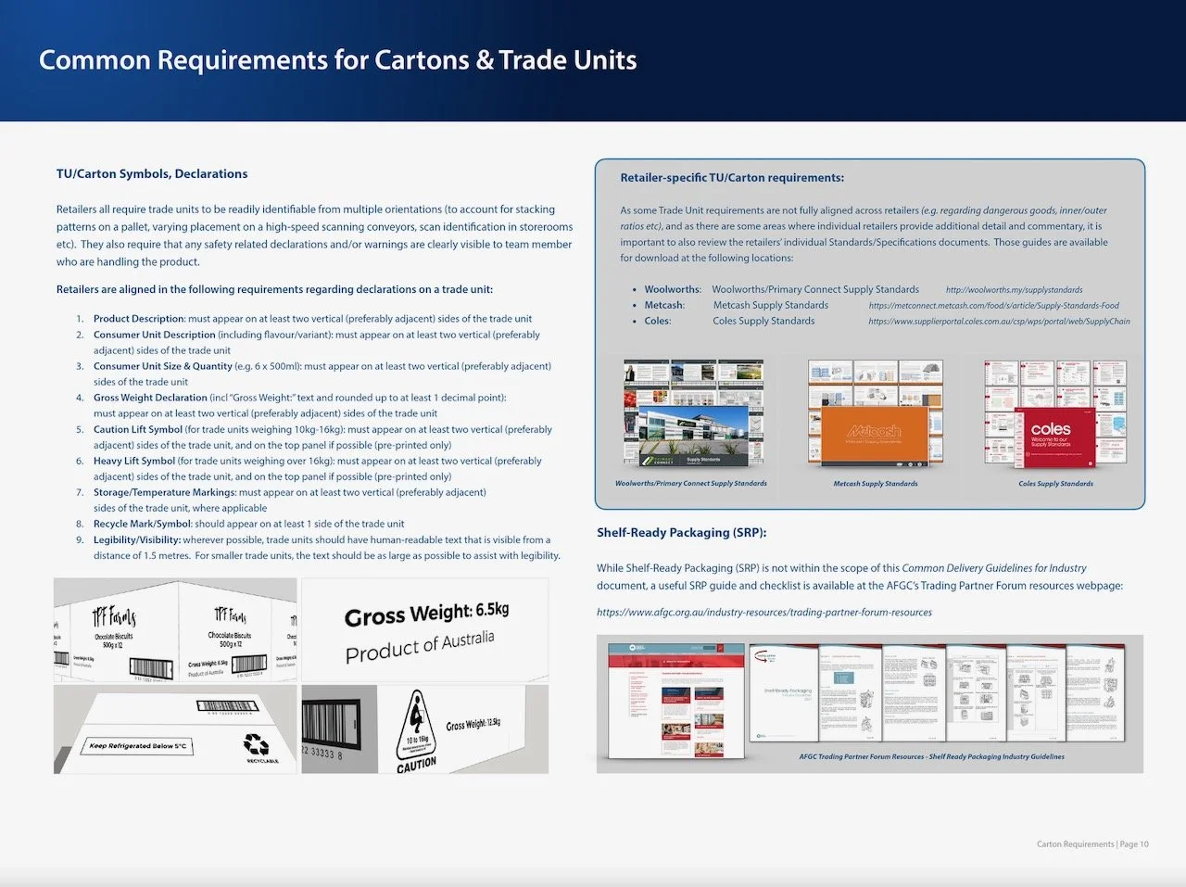Click 'Heavy Lift Symbol' list item label
The image size is (1186, 887).
click(134, 461)
